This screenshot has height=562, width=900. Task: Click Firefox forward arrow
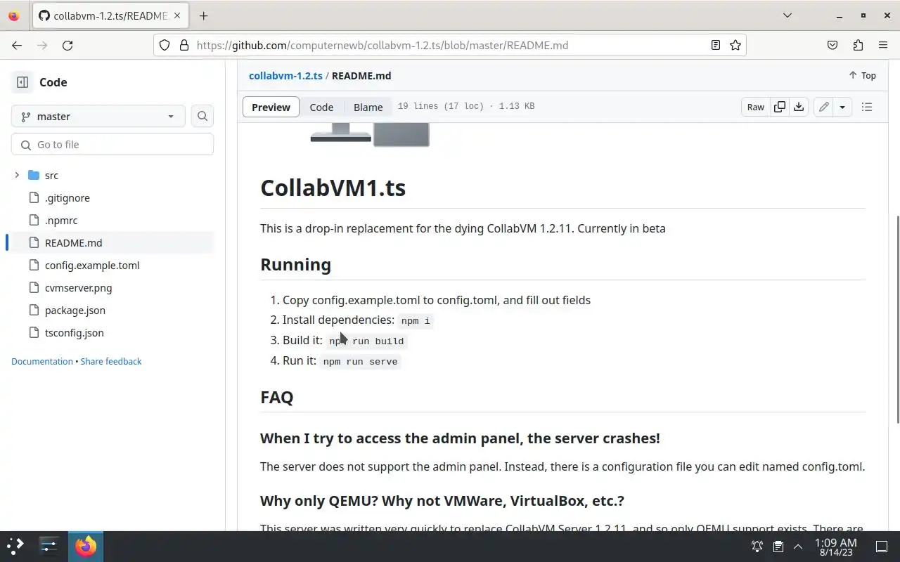(42, 45)
